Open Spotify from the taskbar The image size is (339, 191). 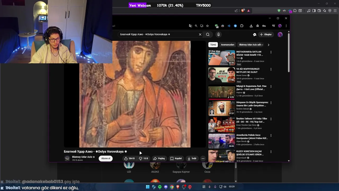[160, 187]
